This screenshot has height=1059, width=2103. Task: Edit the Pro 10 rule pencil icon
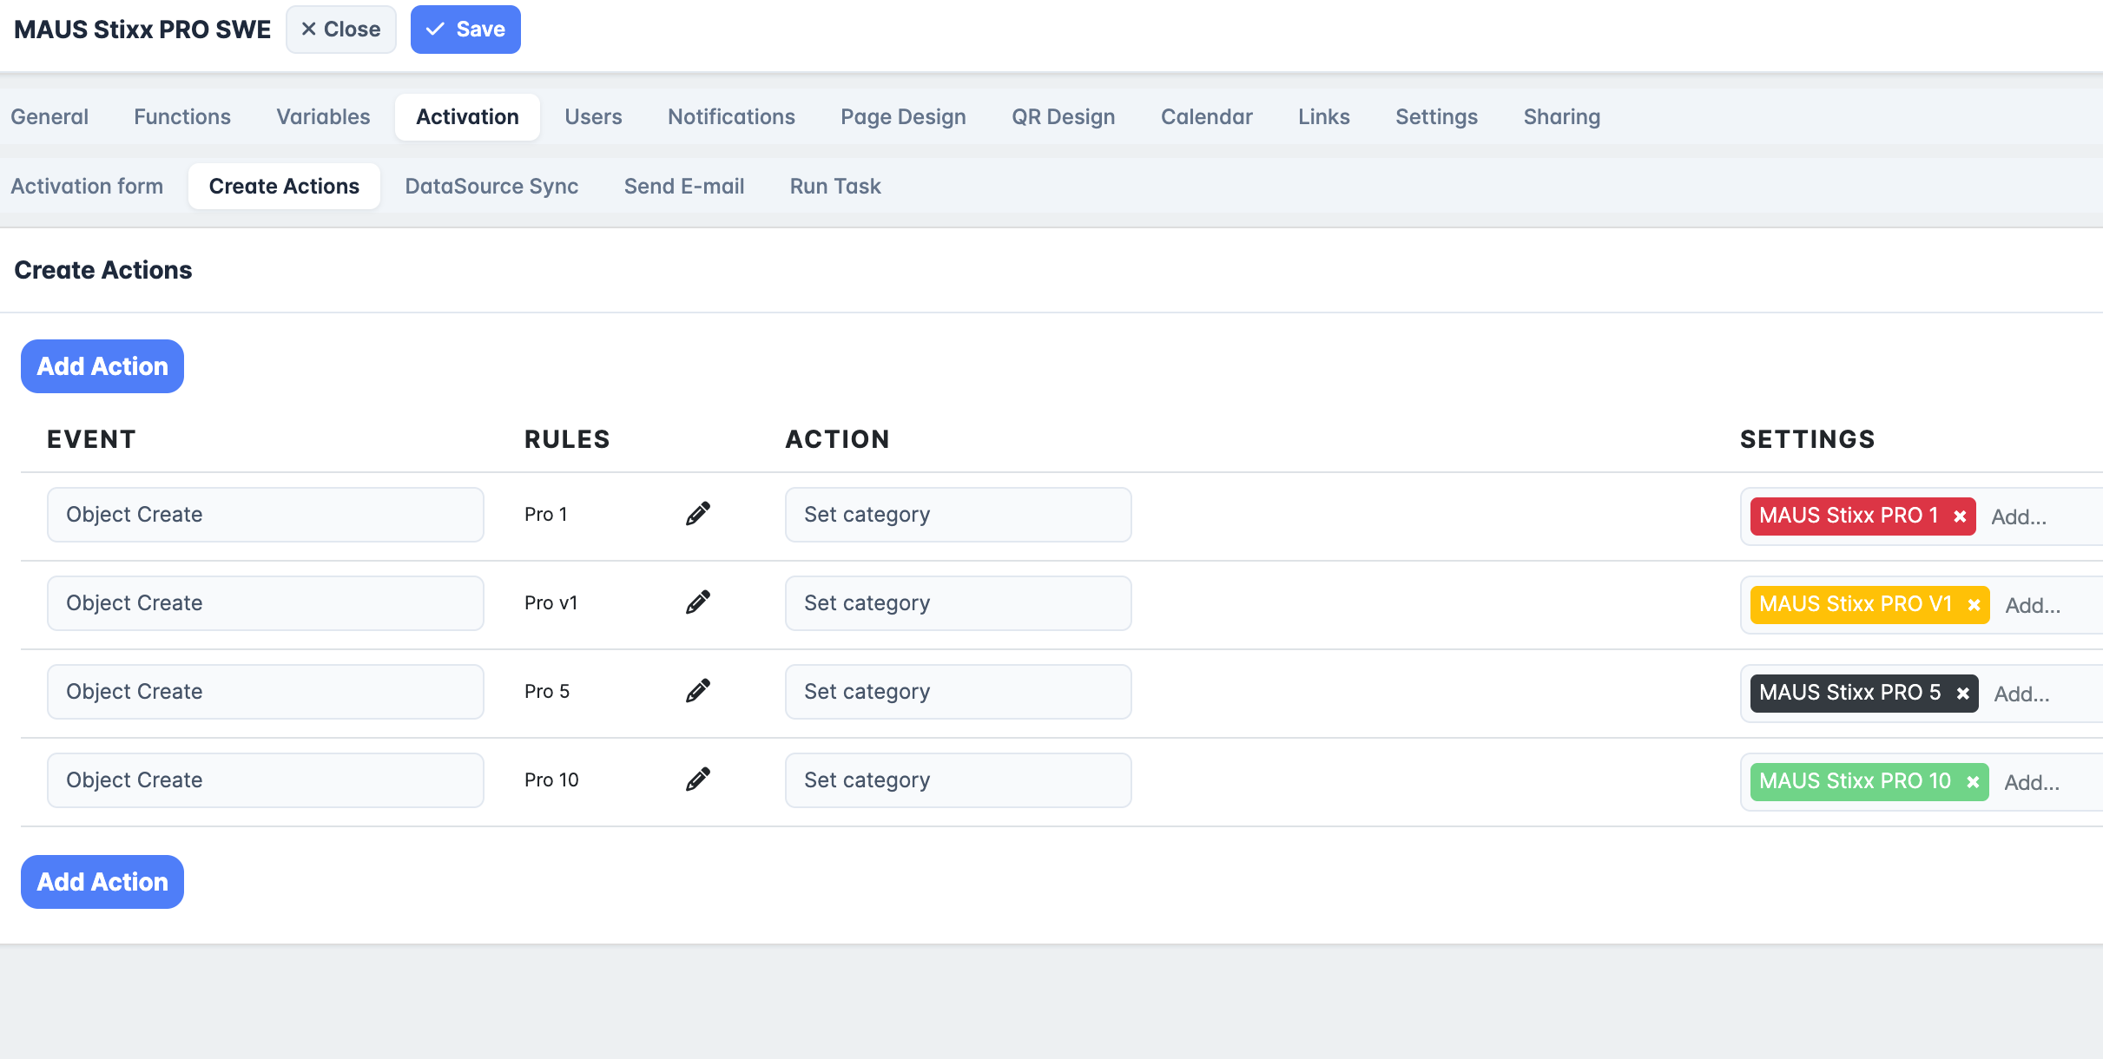[x=698, y=779]
